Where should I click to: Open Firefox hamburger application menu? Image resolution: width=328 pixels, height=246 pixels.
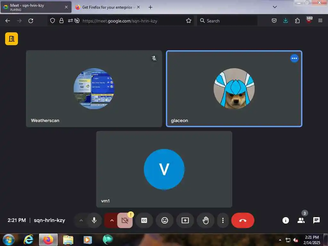click(320, 20)
